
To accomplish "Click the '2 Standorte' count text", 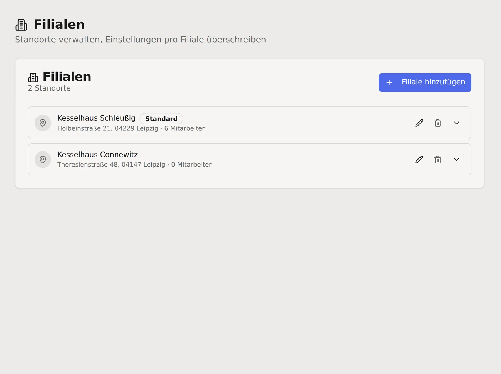I will click(49, 88).
